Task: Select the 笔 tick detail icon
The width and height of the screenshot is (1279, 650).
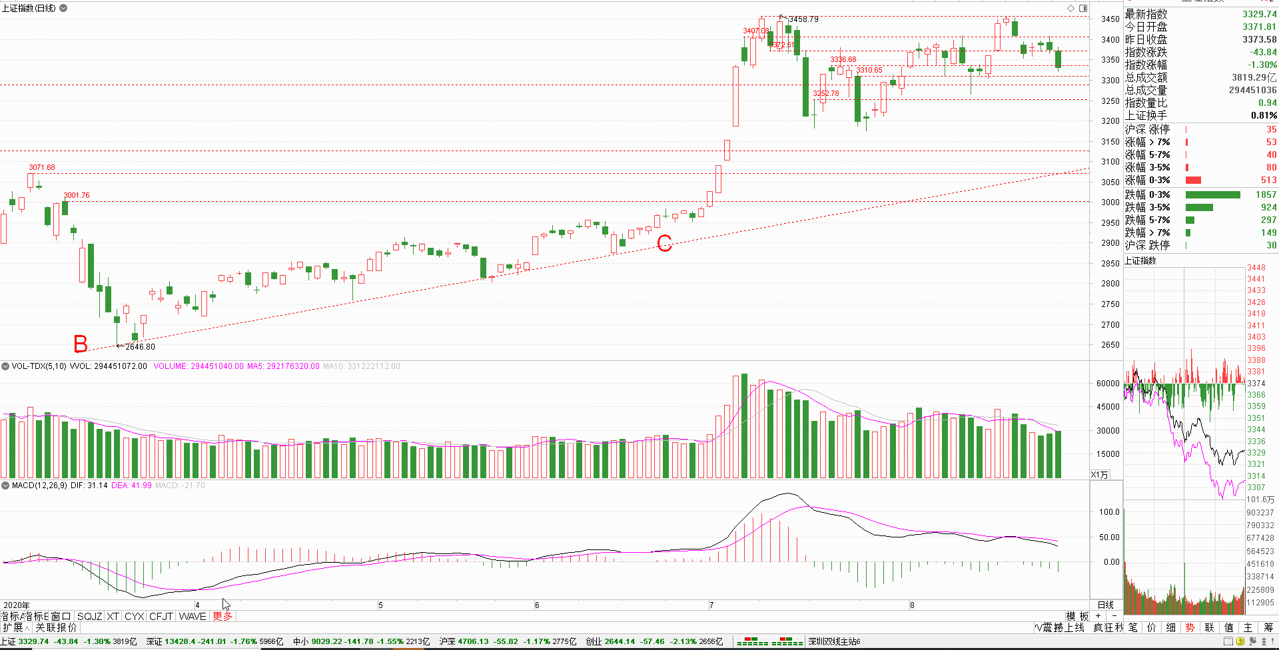Action: pyautogui.click(x=1133, y=628)
